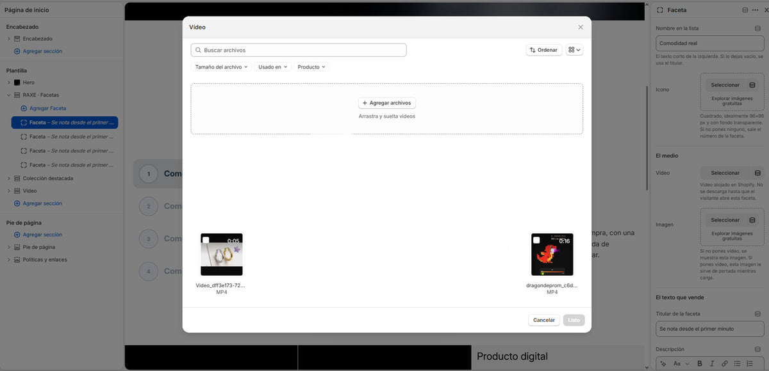Check the box on the Video_dff3e173 thumbnail

point(206,240)
